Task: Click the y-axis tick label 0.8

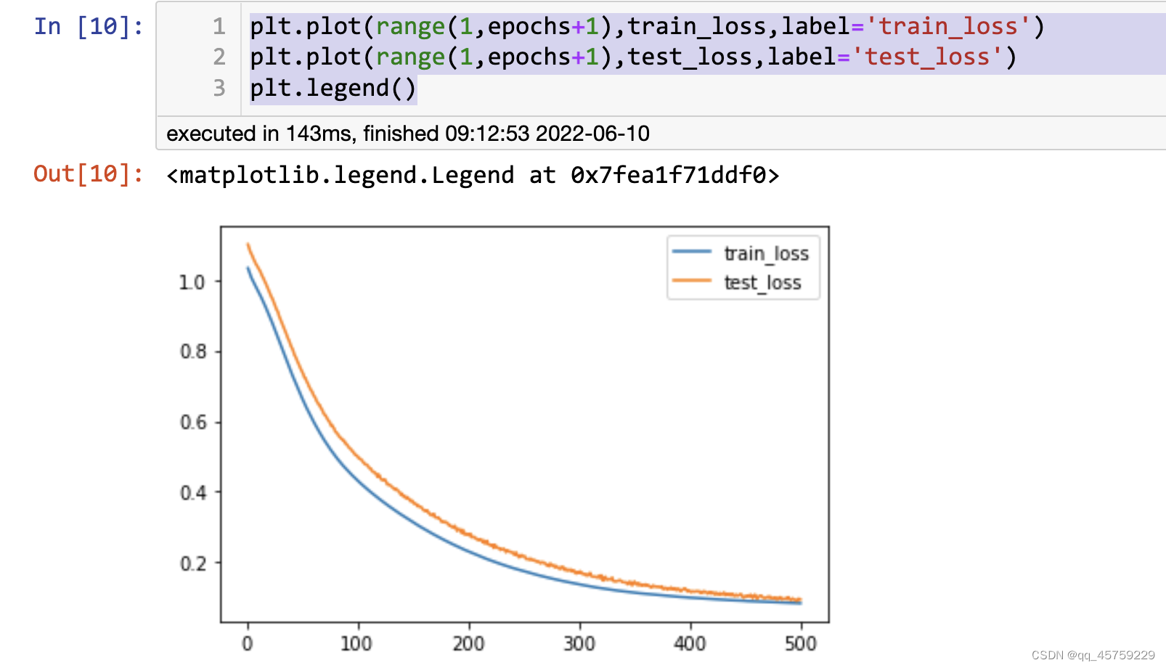Action: (192, 352)
